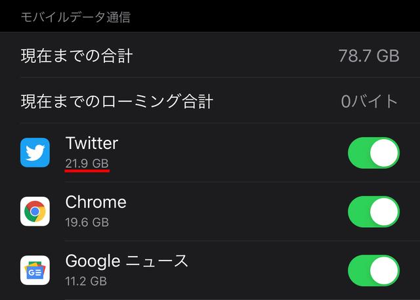Click the red underline beneath Twitter usage
420x300 pixels.
tap(87, 171)
